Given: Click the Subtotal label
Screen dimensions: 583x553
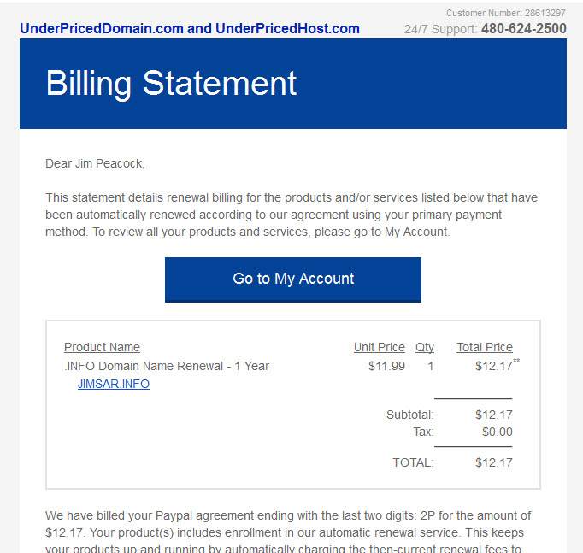Looking at the screenshot, I should pos(410,415).
